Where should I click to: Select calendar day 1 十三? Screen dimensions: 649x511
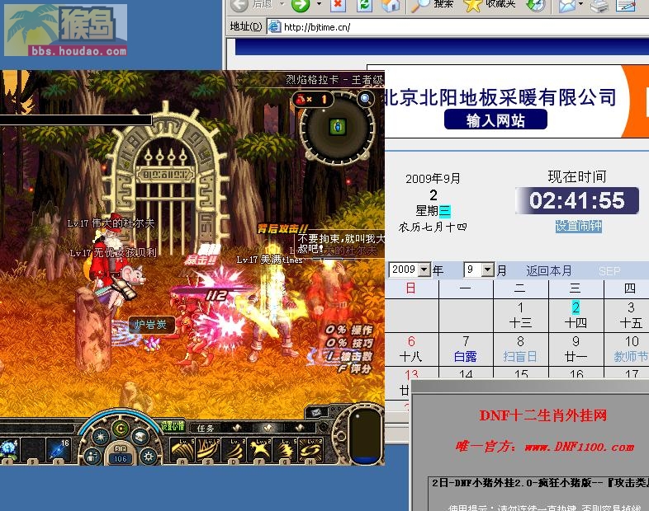(521, 315)
